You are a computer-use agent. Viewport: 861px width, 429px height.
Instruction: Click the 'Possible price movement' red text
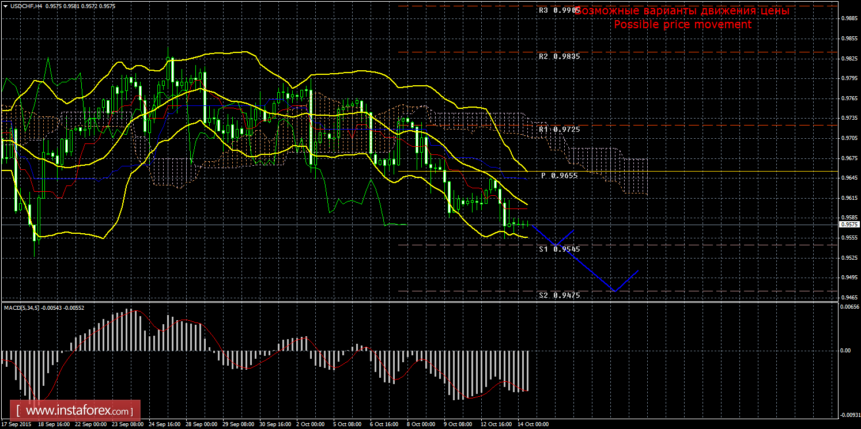point(682,25)
